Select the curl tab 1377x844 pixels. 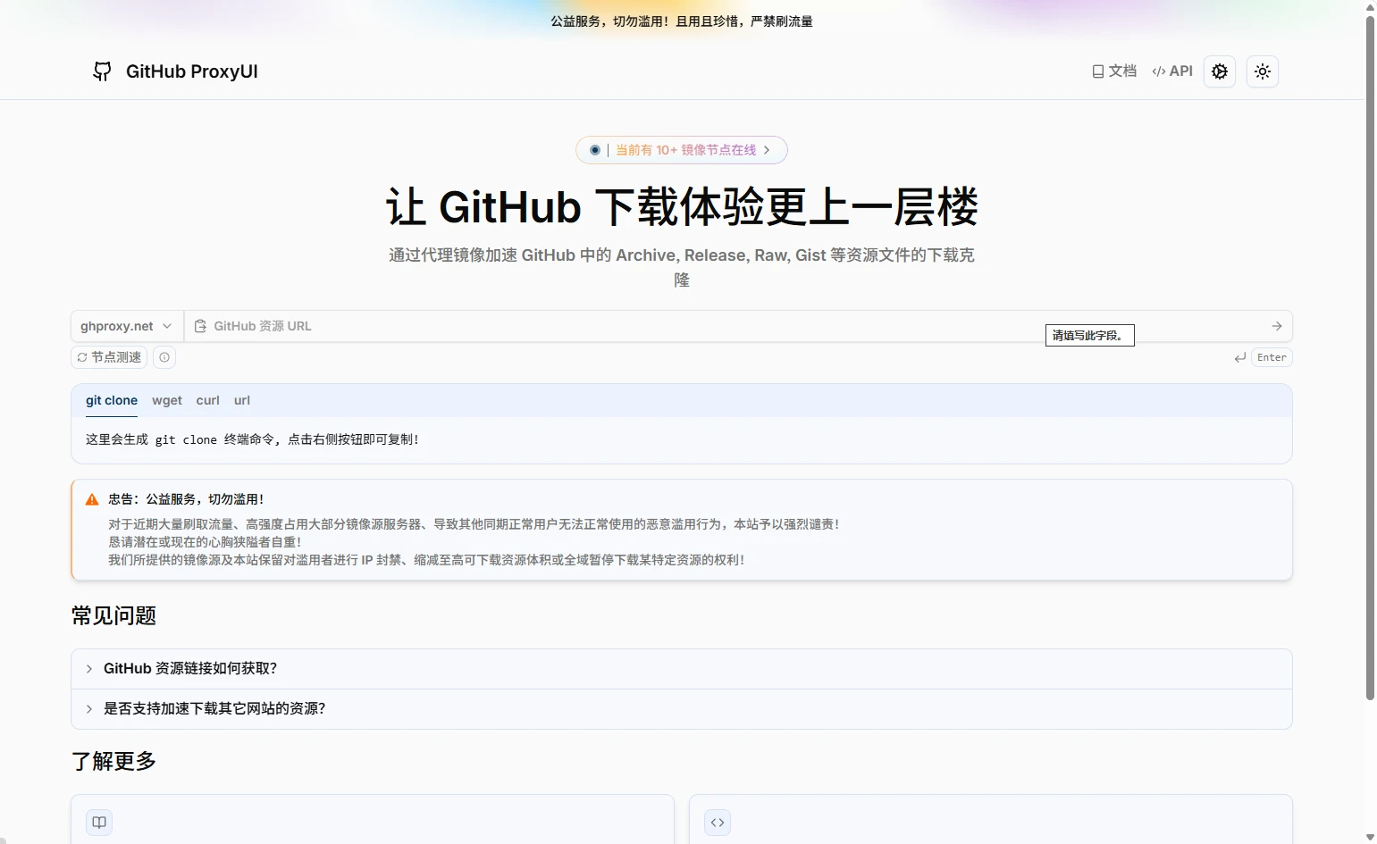click(207, 400)
